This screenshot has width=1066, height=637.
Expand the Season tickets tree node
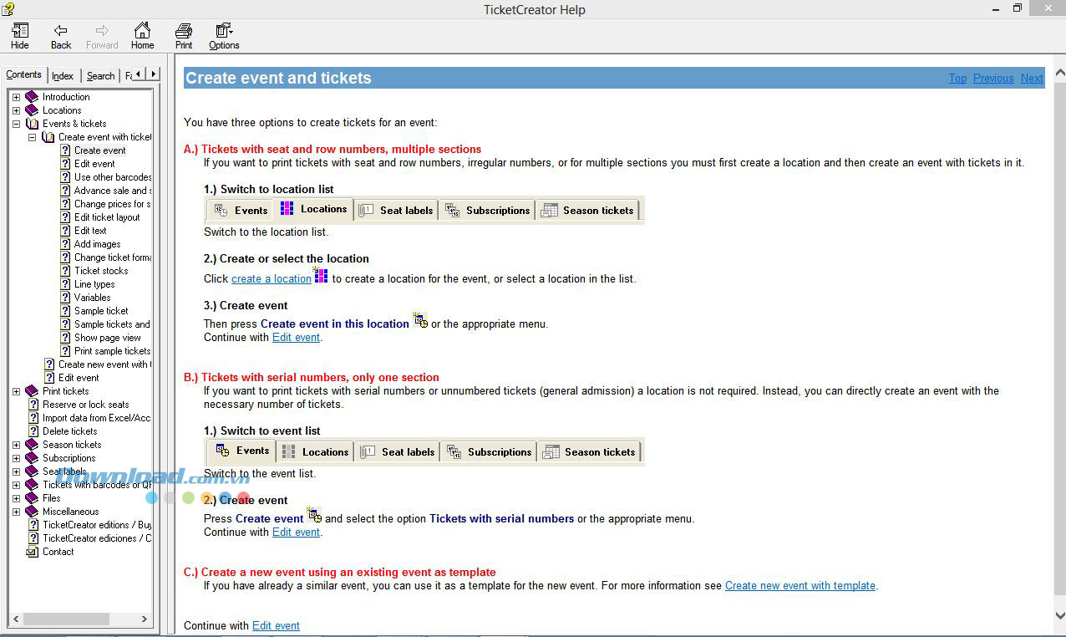point(16,445)
